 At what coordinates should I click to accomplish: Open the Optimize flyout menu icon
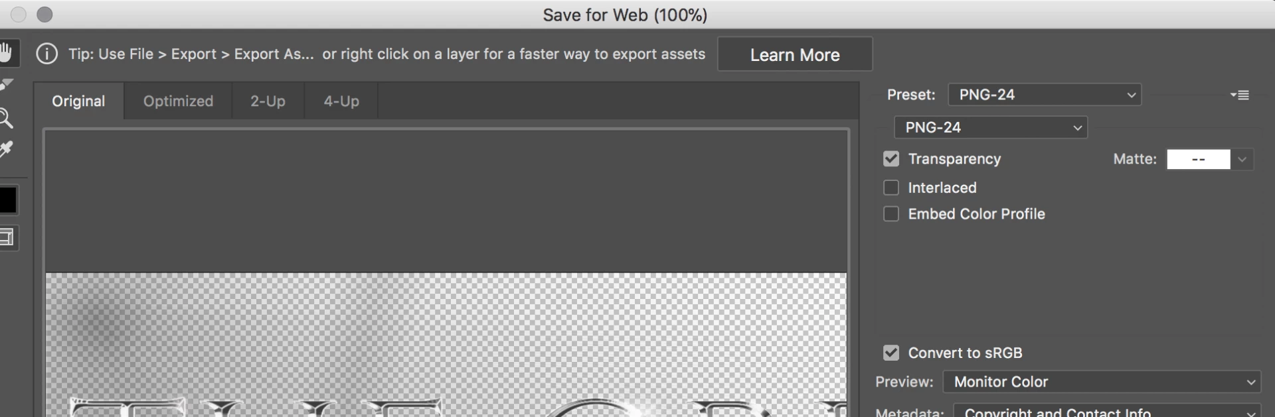coord(1239,95)
